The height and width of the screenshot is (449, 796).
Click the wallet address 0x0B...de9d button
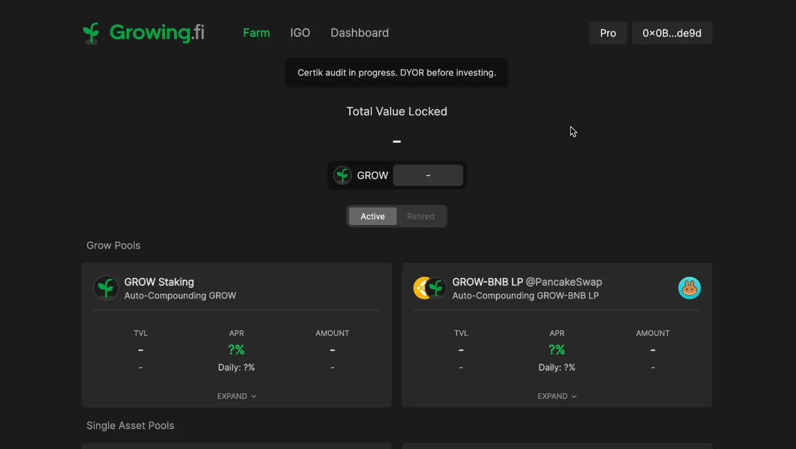coord(672,33)
